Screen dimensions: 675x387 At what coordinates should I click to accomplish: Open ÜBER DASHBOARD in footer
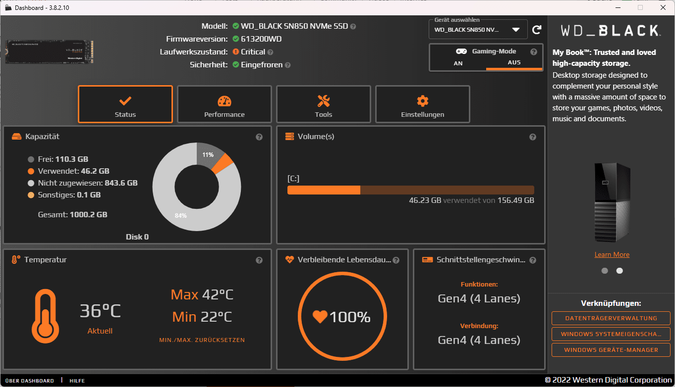point(30,381)
